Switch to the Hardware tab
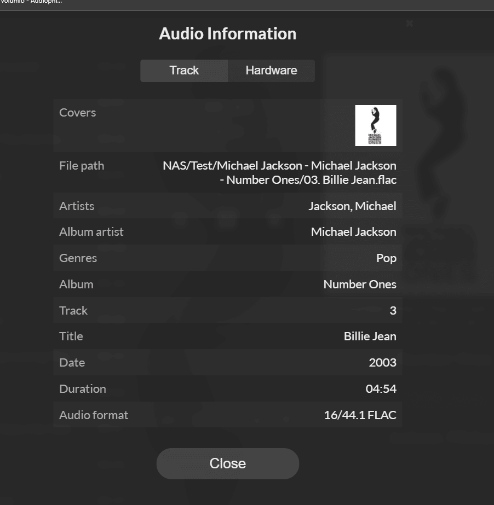 (271, 71)
